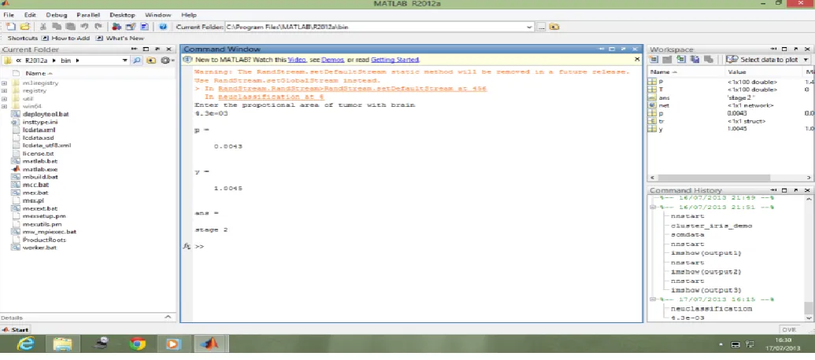Open the GUIDE toolbar icon
This screenshot has width=815, height=360.
(x=131, y=27)
